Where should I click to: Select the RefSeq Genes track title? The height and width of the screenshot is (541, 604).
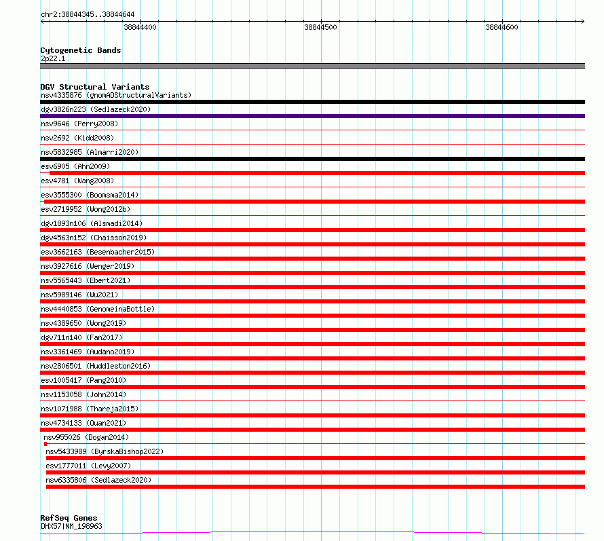click(x=69, y=518)
